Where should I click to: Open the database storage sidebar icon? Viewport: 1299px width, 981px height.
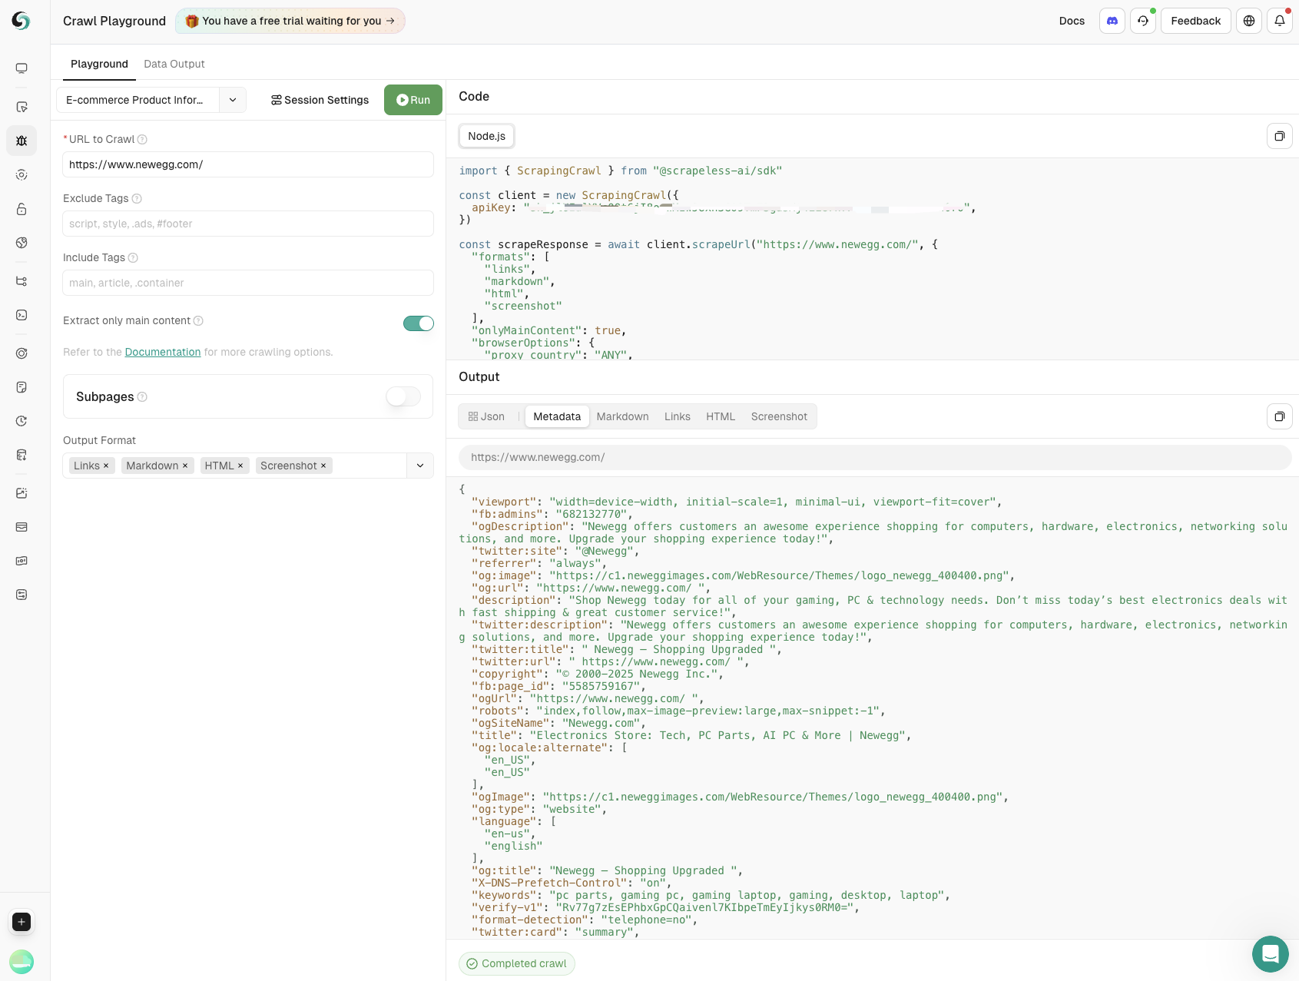[22, 455]
